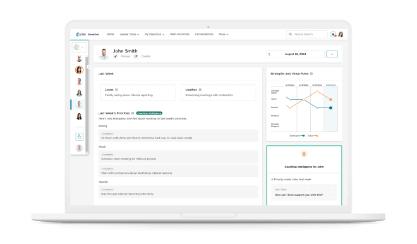417x244 pixels.
Task: Click the hand pointer icon in the sidebar
Action: click(79, 137)
